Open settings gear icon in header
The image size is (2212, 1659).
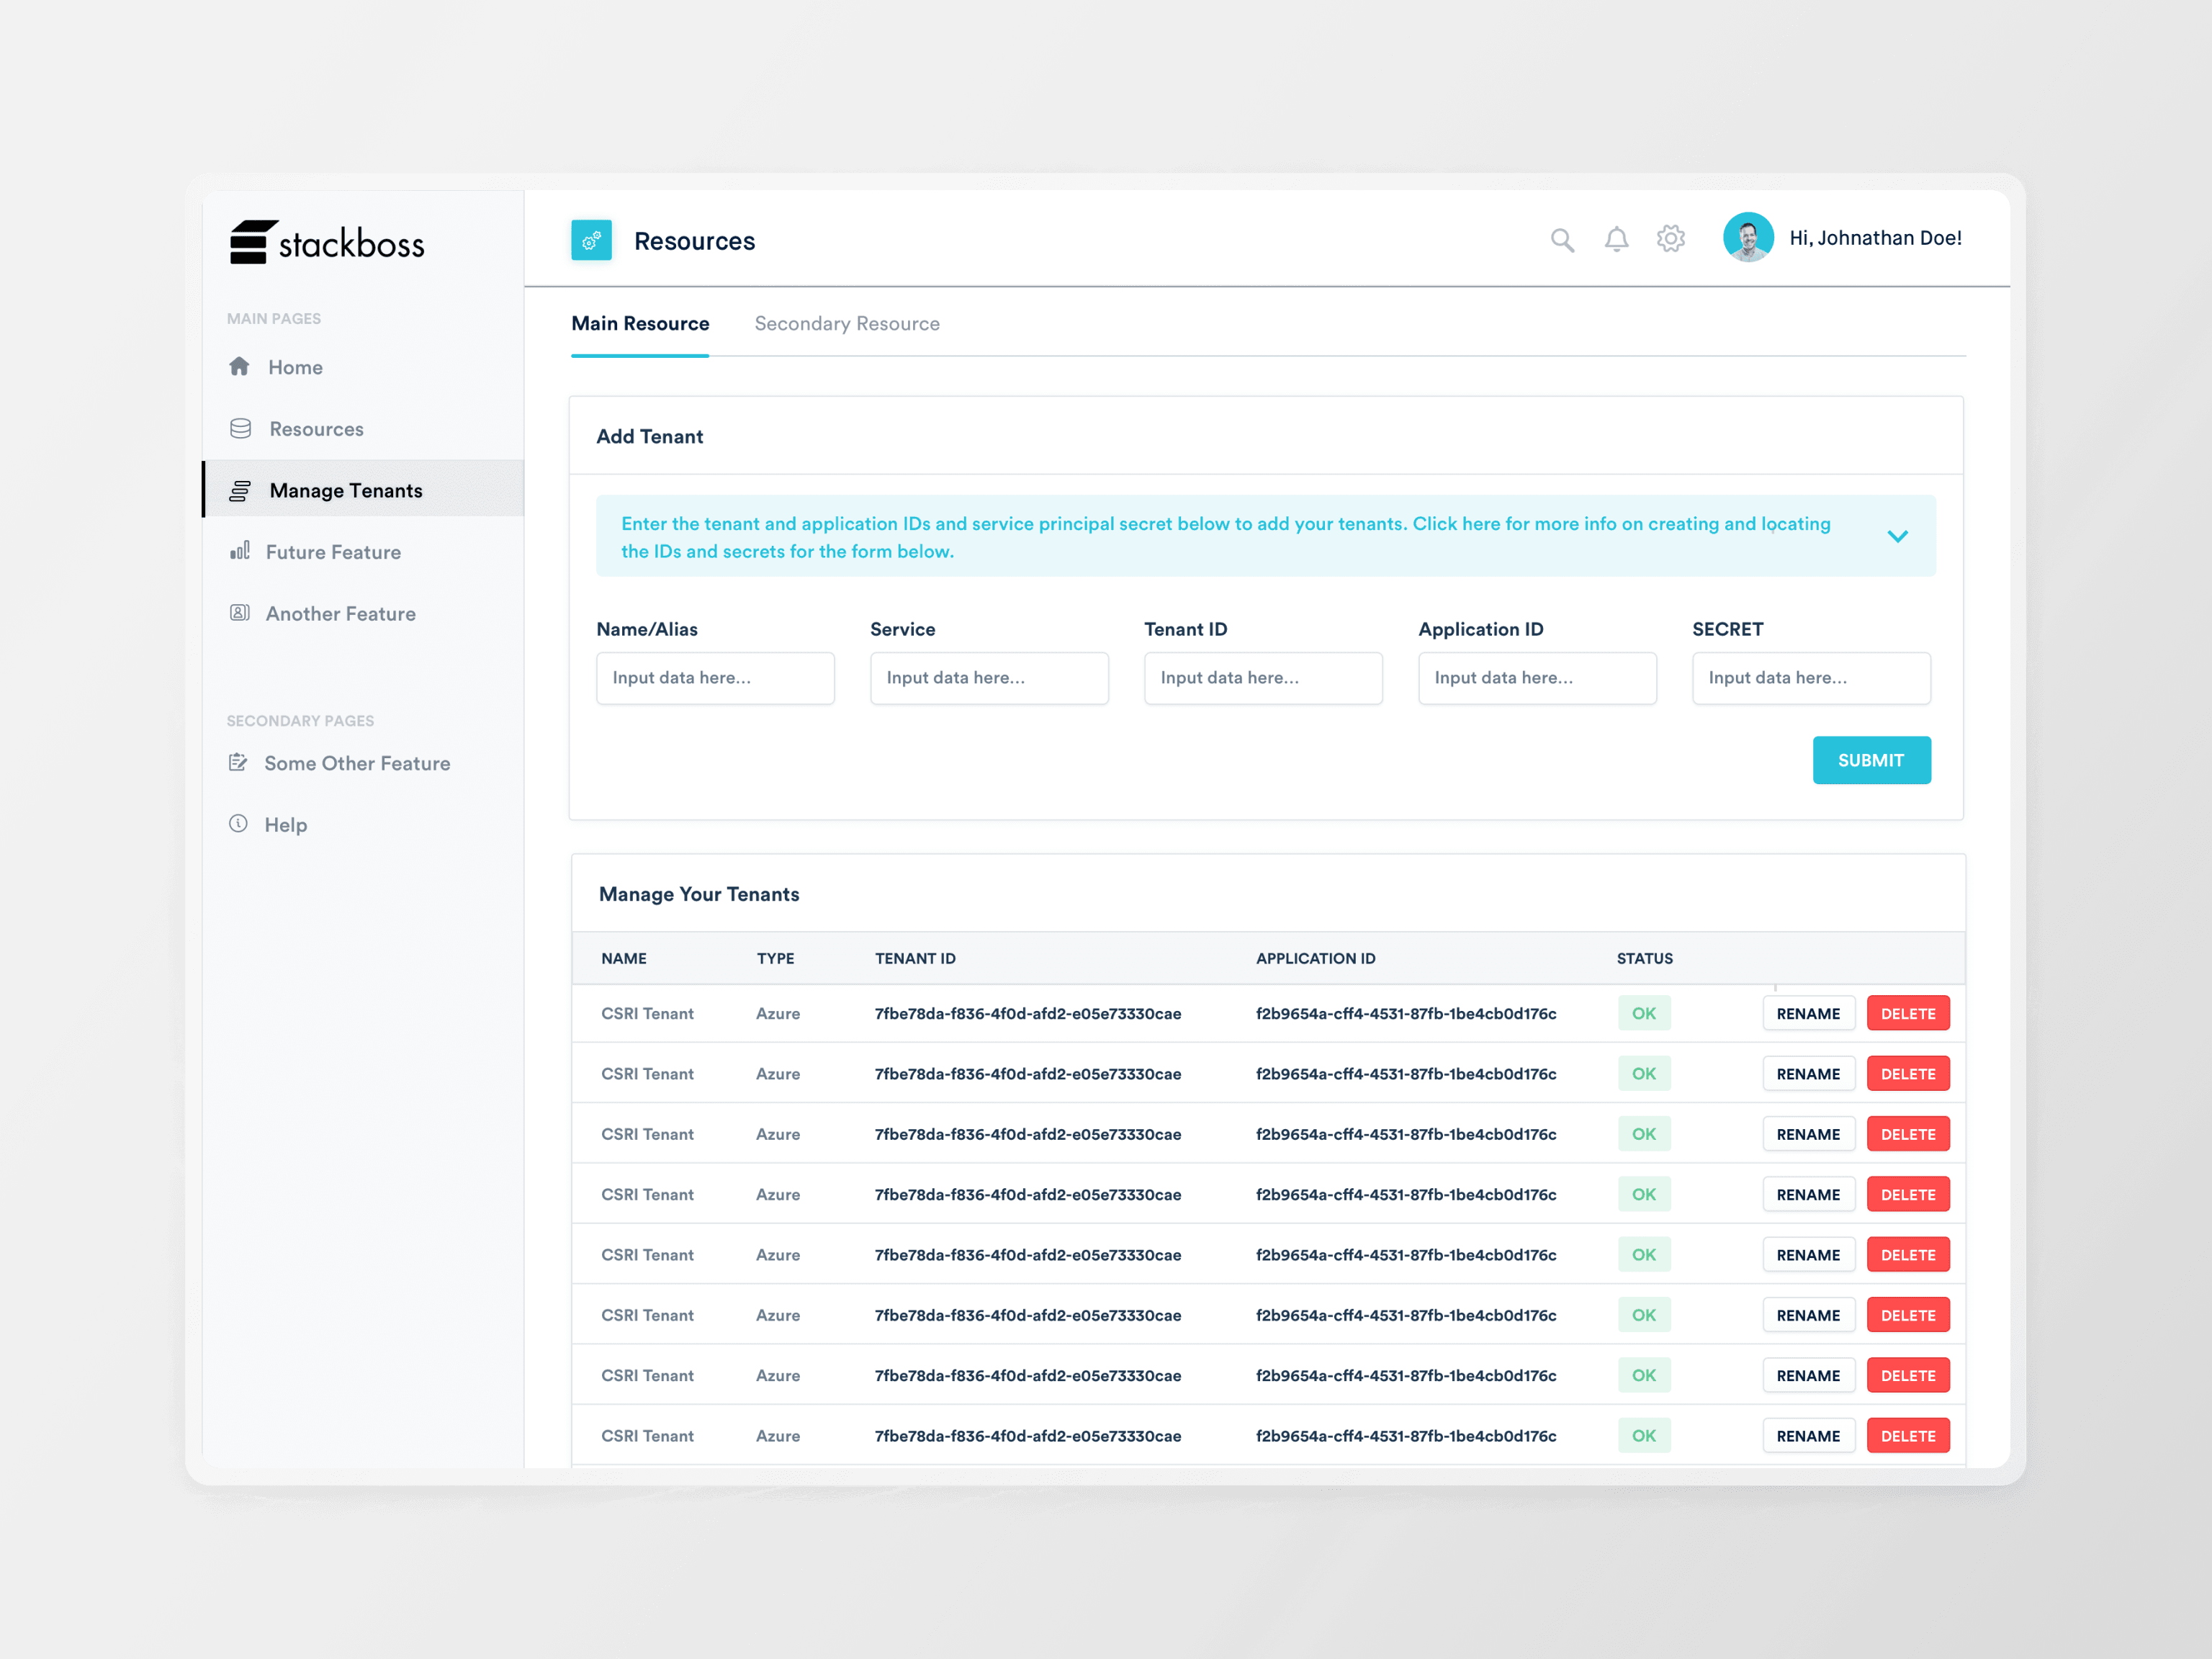1670,239
